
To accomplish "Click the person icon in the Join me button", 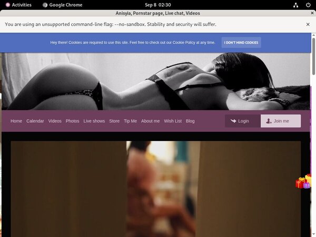I will (x=269, y=121).
